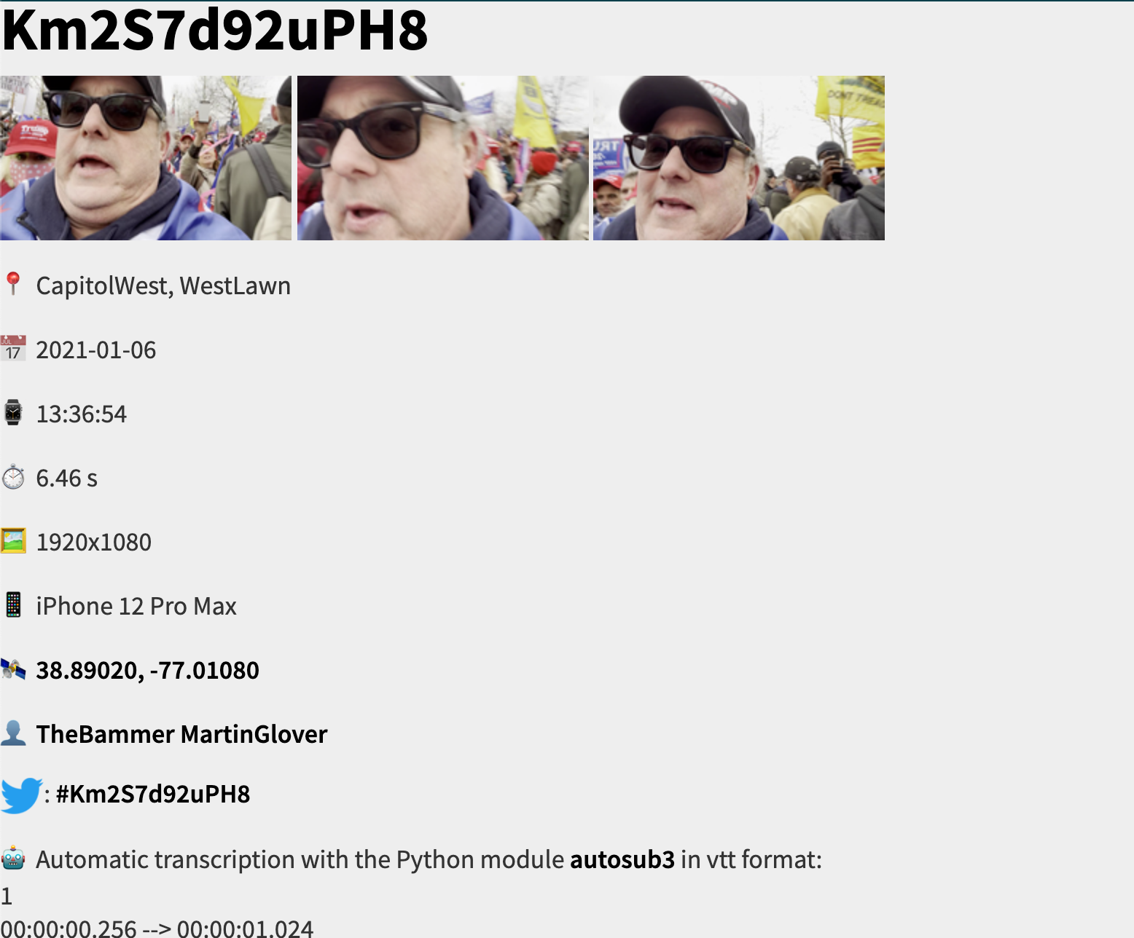This screenshot has width=1134, height=938.
Task: Click the calendar icon beside 2021-01-06
Action: coord(13,349)
